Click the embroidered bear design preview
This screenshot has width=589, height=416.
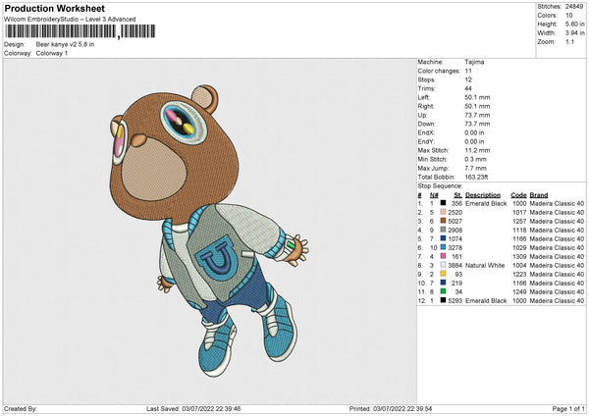tap(209, 231)
